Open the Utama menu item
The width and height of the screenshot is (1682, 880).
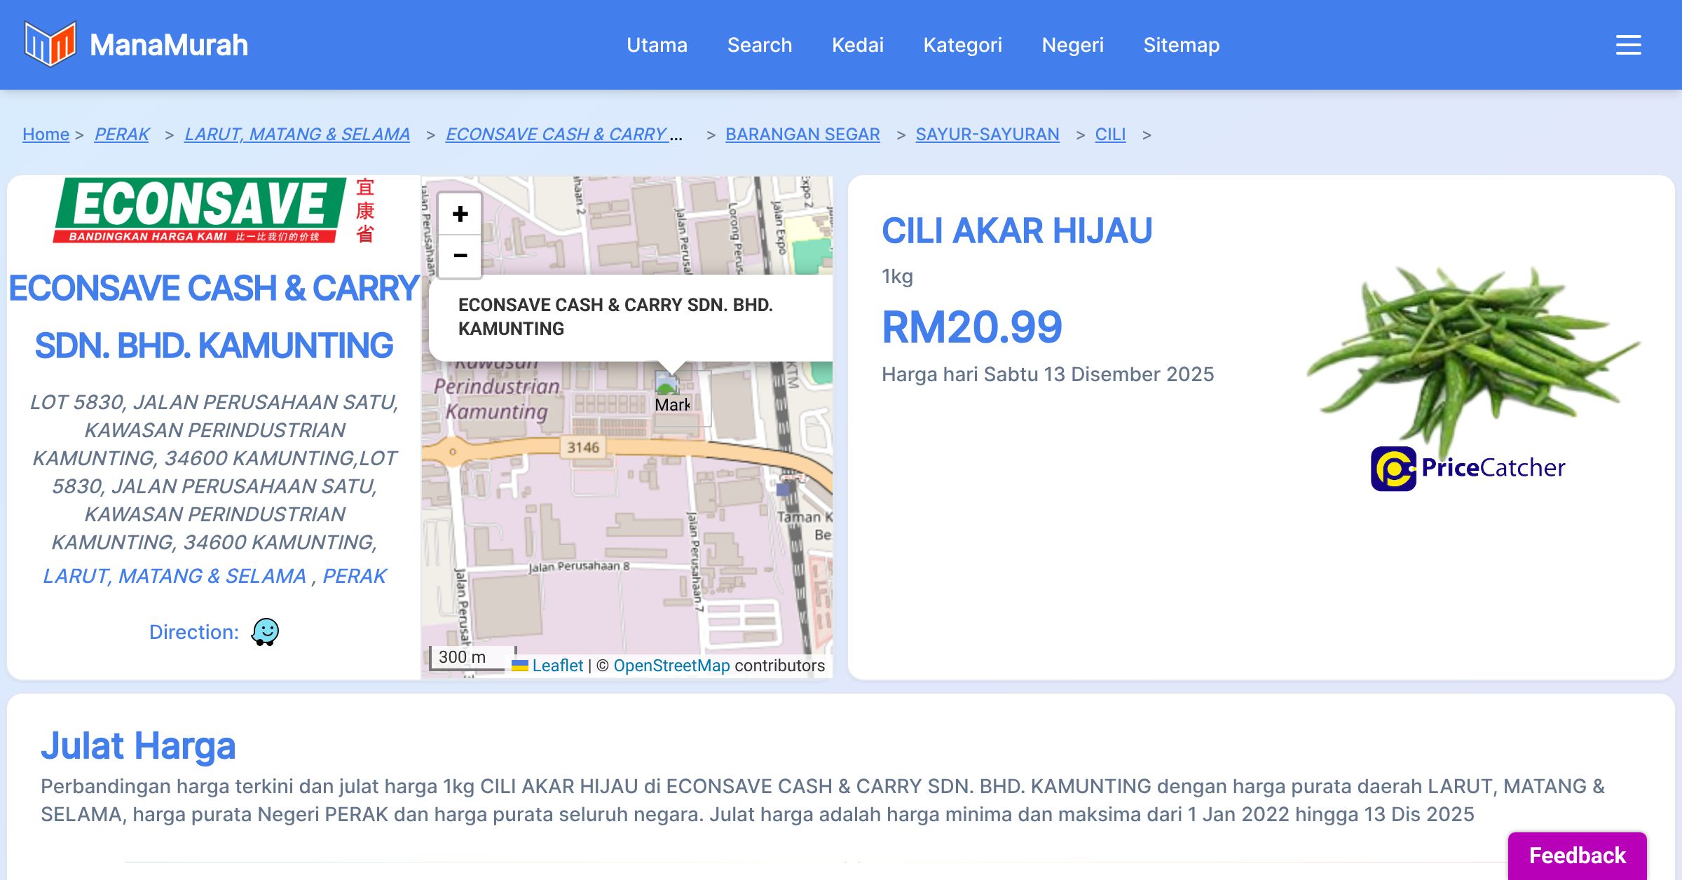pyautogui.click(x=657, y=45)
